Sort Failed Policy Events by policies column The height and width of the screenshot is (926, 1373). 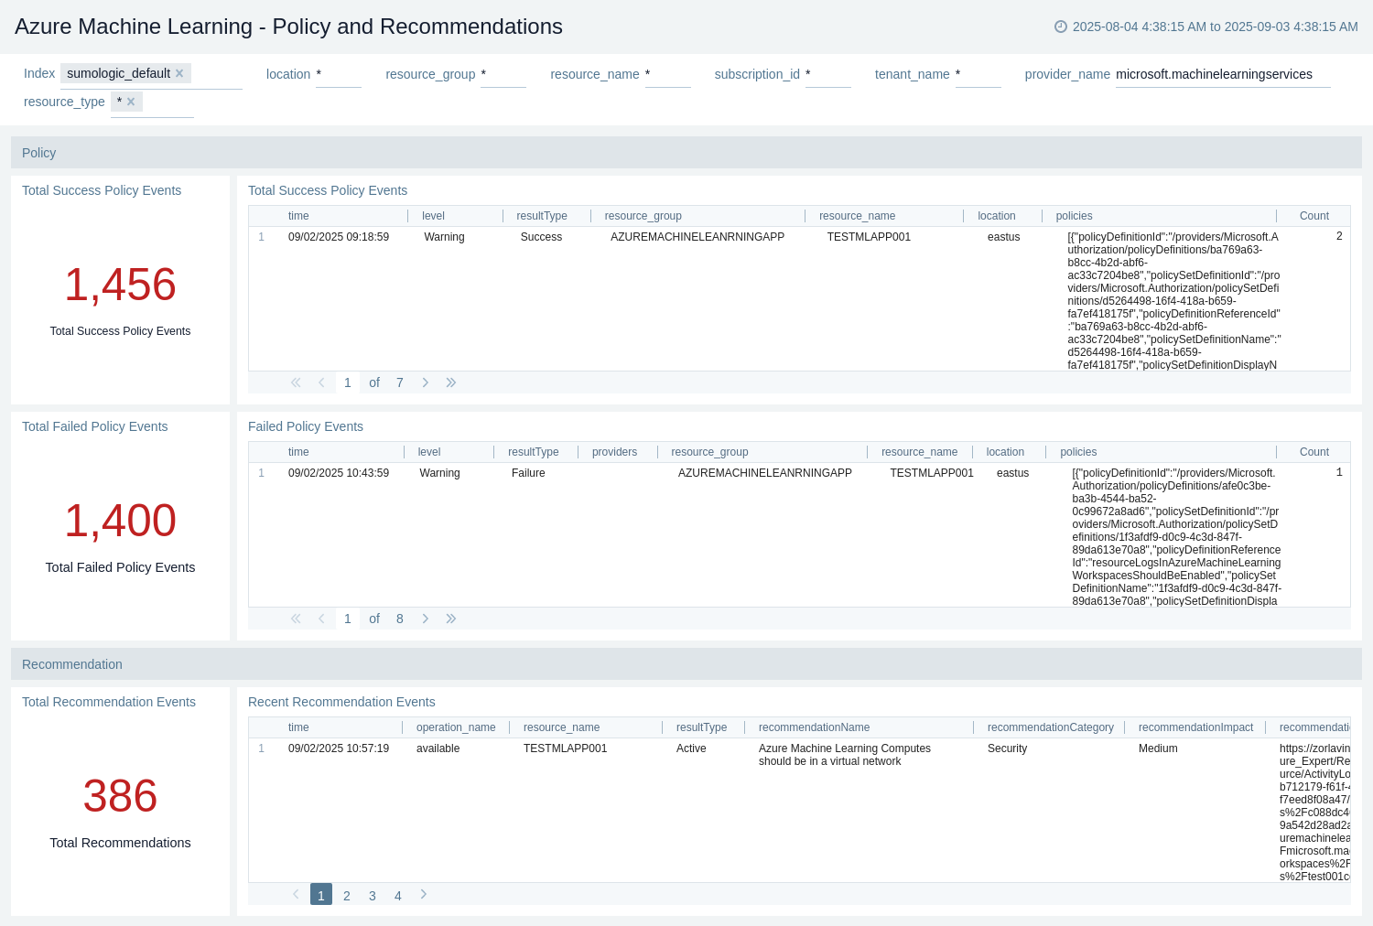[x=1078, y=452]
